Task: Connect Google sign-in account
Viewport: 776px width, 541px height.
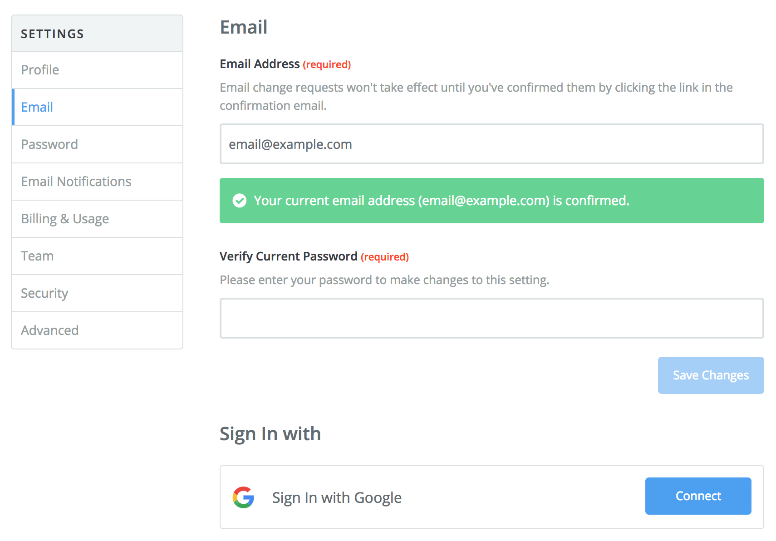Action: [x=698, y=496]
